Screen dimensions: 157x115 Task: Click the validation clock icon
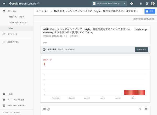[44, 50]
